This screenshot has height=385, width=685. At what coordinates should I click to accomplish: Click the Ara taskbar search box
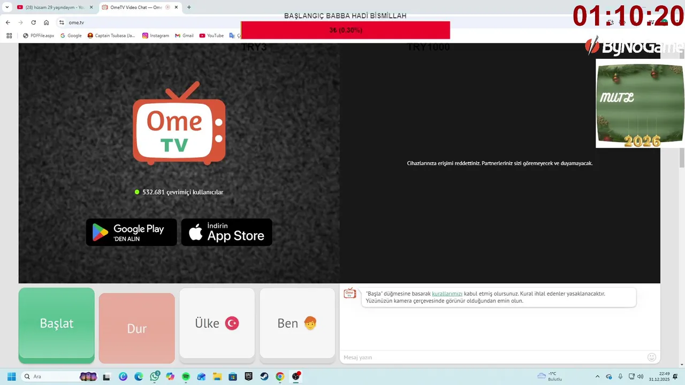tap(60, 376)
